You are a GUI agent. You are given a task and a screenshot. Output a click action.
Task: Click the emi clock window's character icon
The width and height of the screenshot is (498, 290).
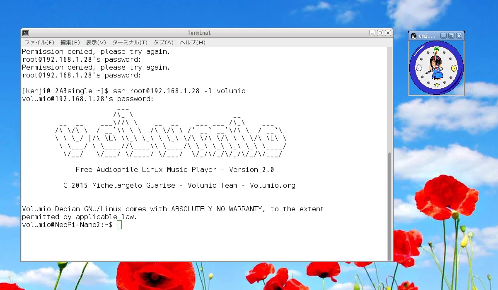point(413,36)
